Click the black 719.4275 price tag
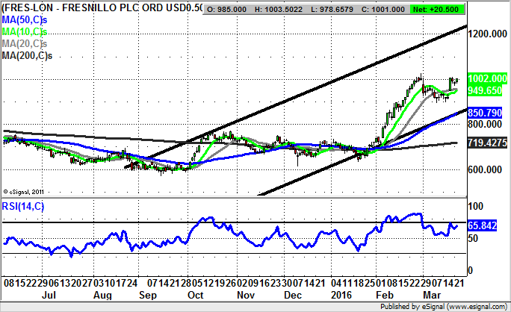Screen dimensions: 511x312 487,142
